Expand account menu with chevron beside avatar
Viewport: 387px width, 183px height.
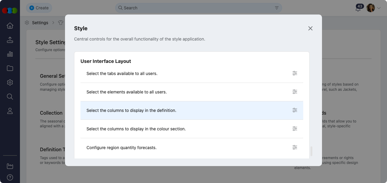379,8
